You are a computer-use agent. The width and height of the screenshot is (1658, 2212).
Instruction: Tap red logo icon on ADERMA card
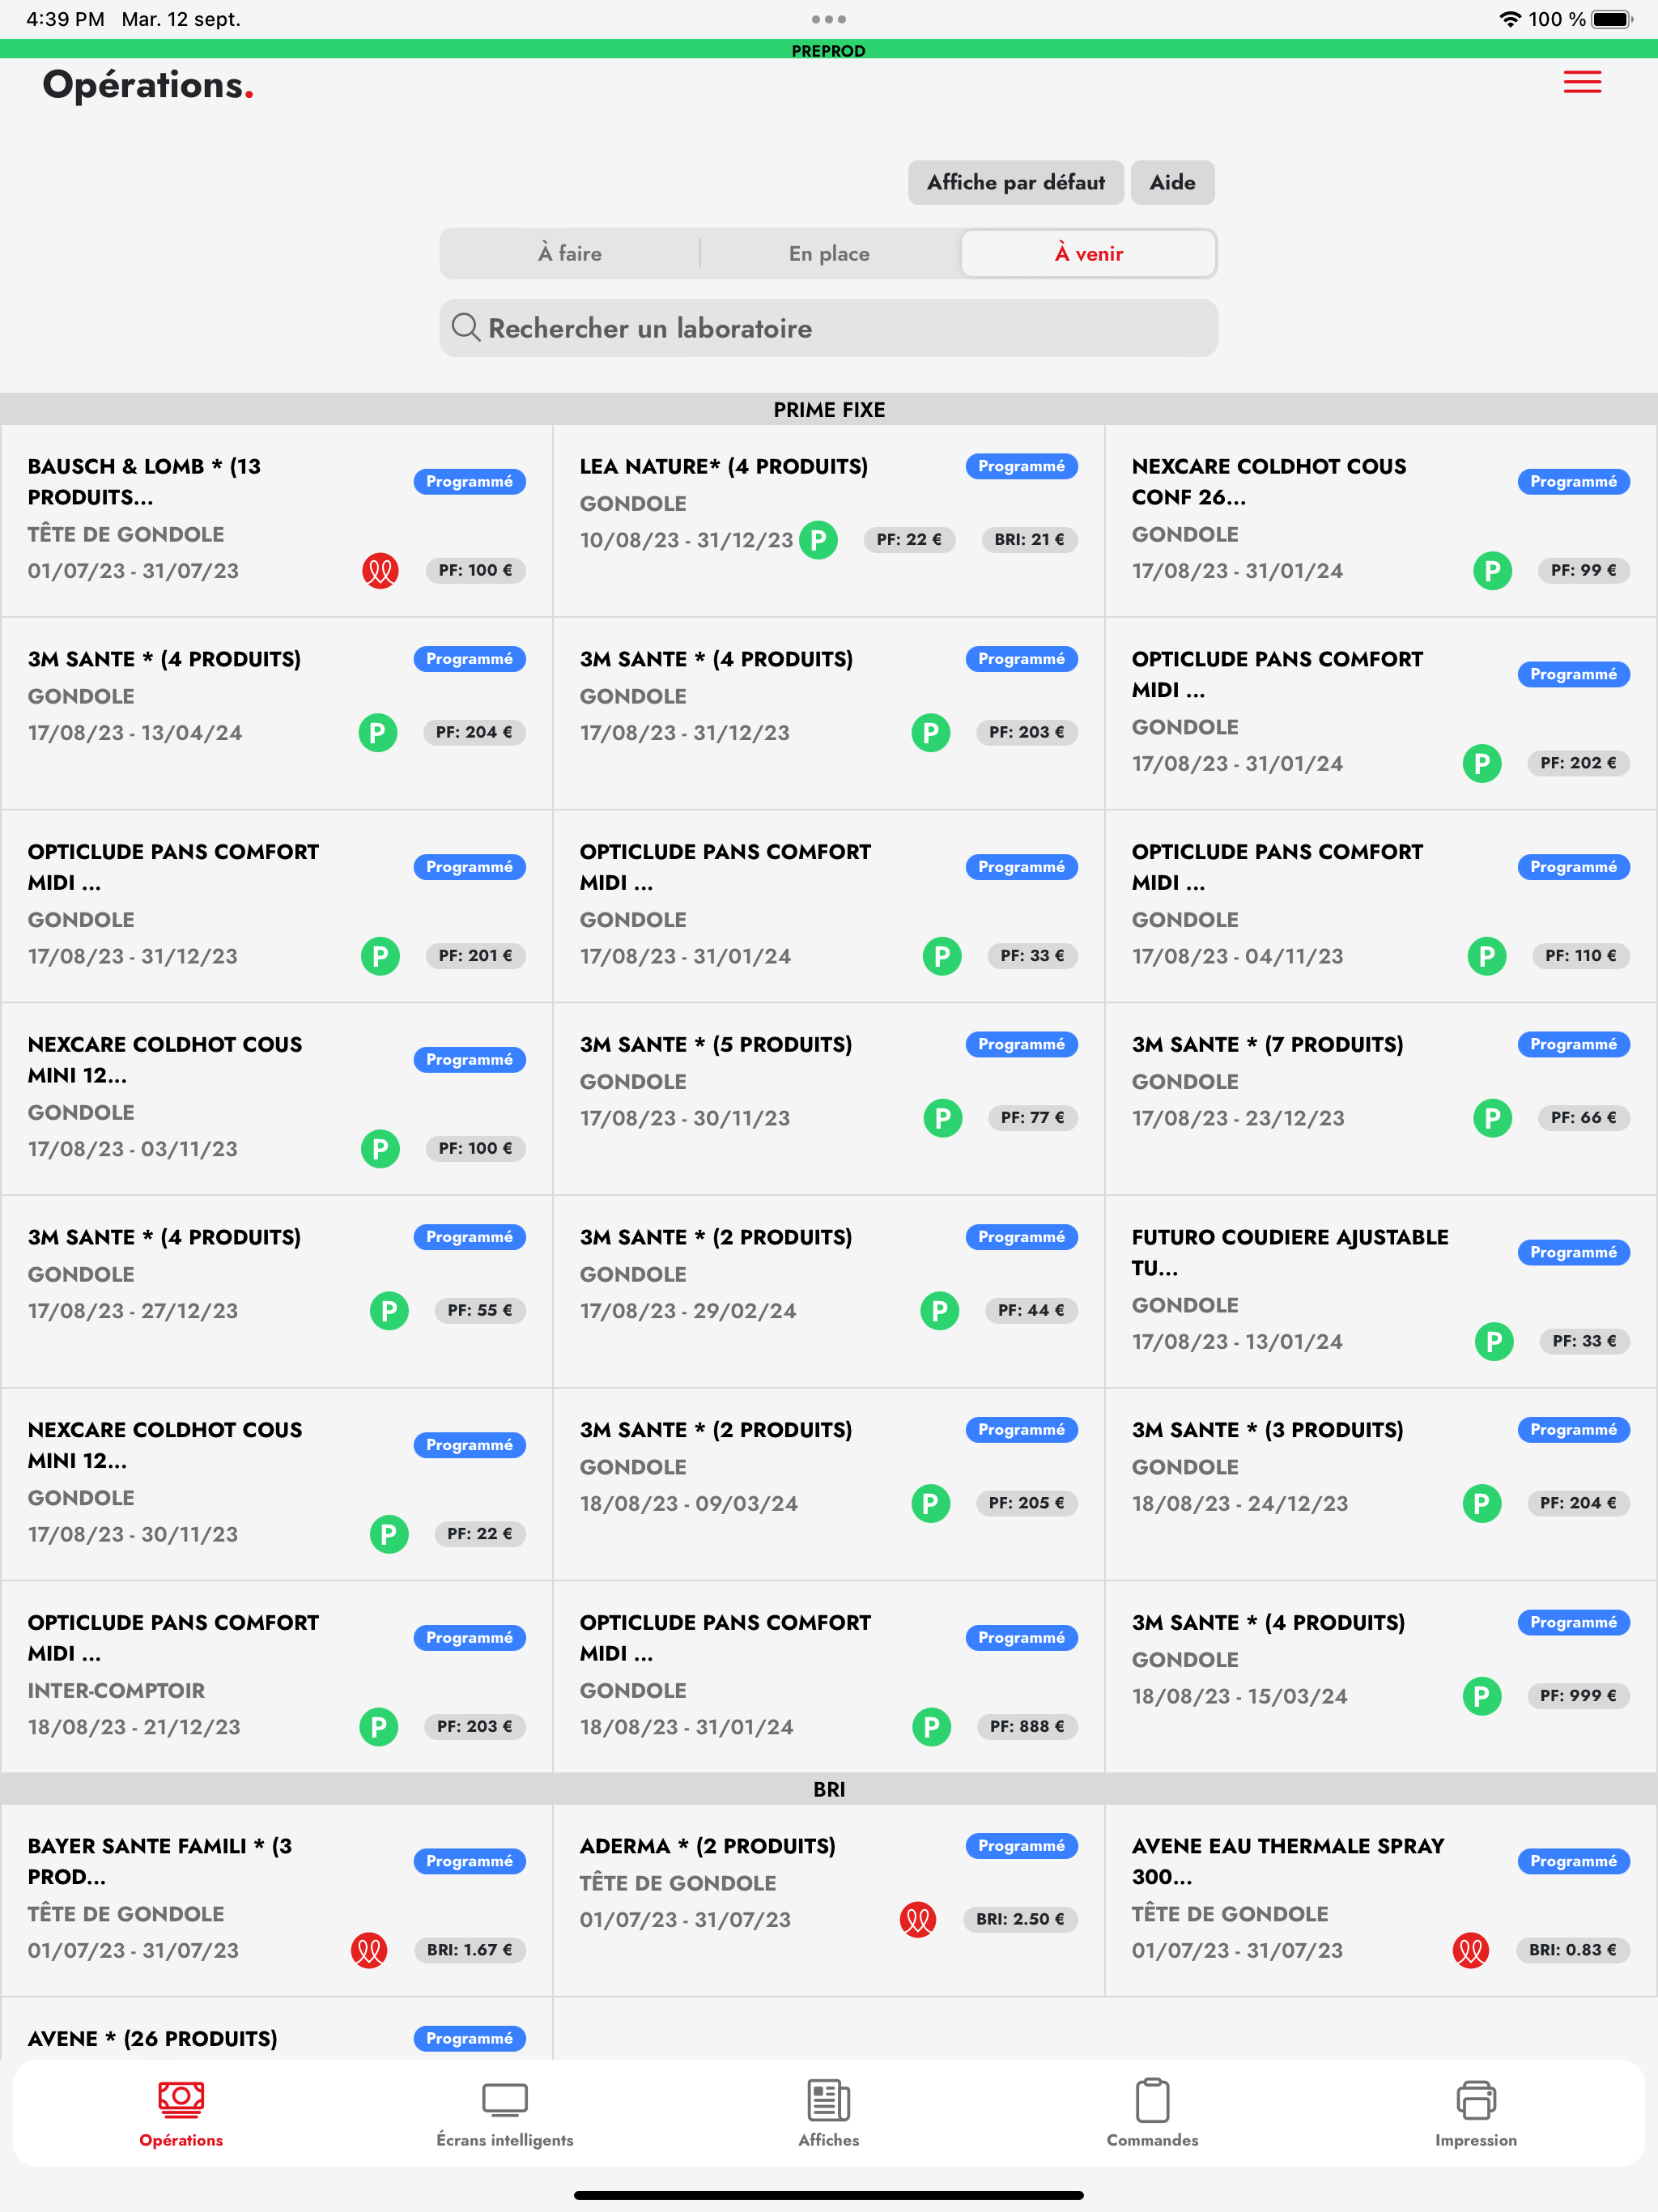[917, 1919]
